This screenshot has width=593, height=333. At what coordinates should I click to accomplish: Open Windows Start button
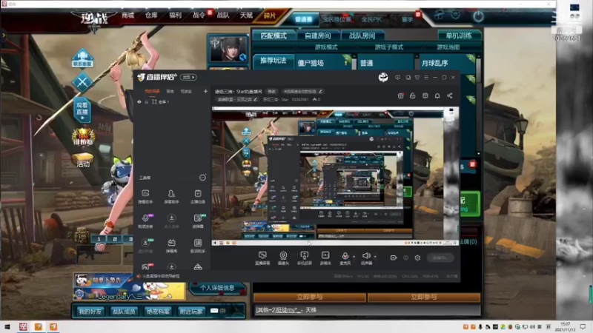pyautogui.click(x=7, y=326)
